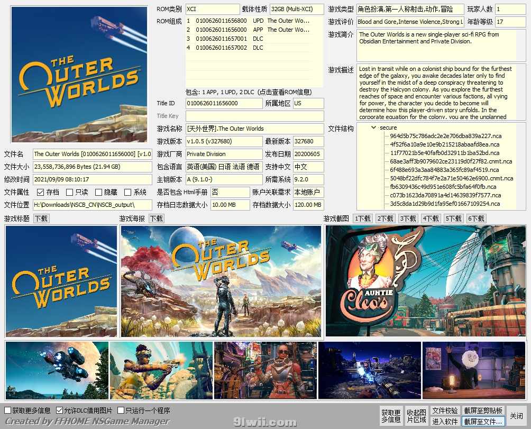This screenshot has height=429, width=531.
Task: Open the moon-headed mascot screenshot thumbnail
Action: pos(474,370)
